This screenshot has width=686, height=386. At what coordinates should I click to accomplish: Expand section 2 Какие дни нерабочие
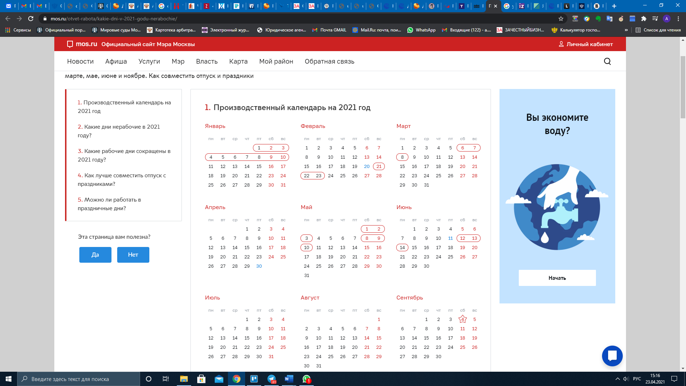[119, 130]
